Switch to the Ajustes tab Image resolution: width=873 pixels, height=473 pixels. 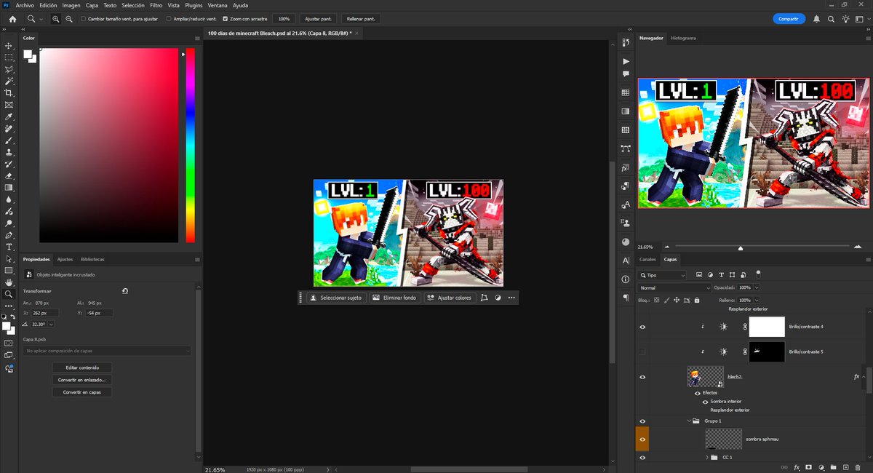coord(65,259)
